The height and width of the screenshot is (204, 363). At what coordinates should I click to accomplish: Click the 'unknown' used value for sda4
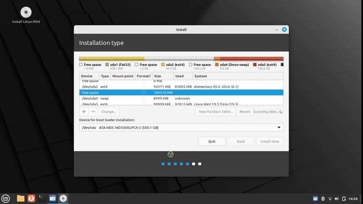[x=182, y=98]
